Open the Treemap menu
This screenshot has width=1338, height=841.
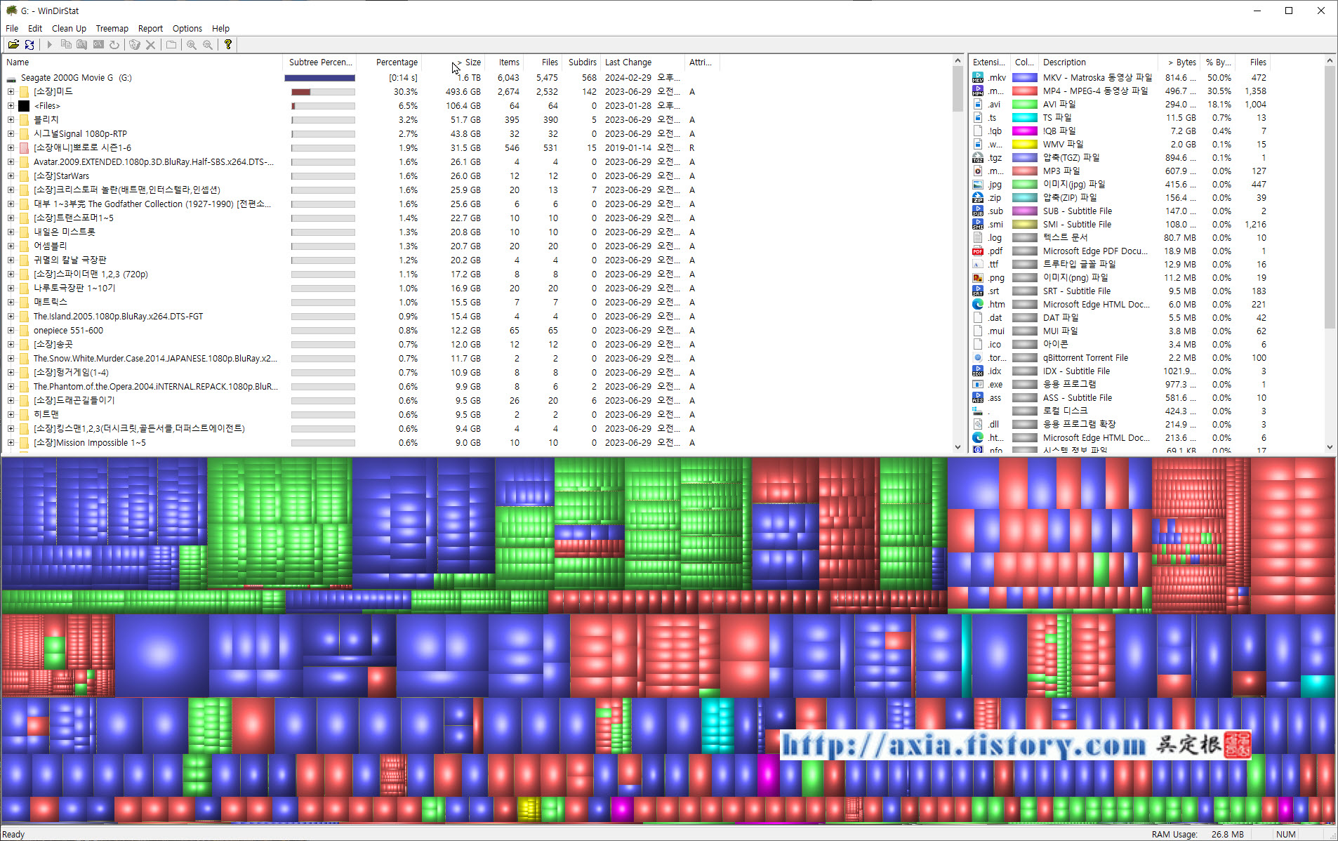(112, 29)
